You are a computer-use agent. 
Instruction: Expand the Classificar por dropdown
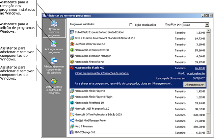tap(207, 25)
